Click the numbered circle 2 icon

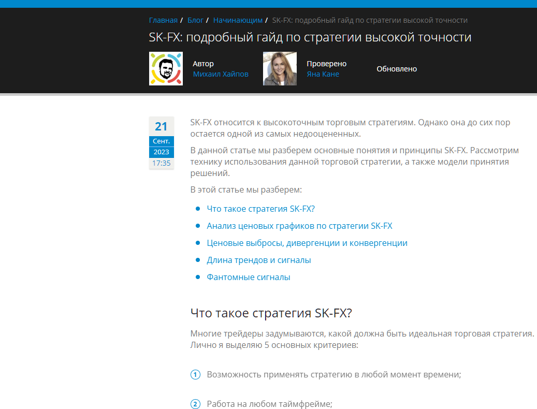click(195, 404)
